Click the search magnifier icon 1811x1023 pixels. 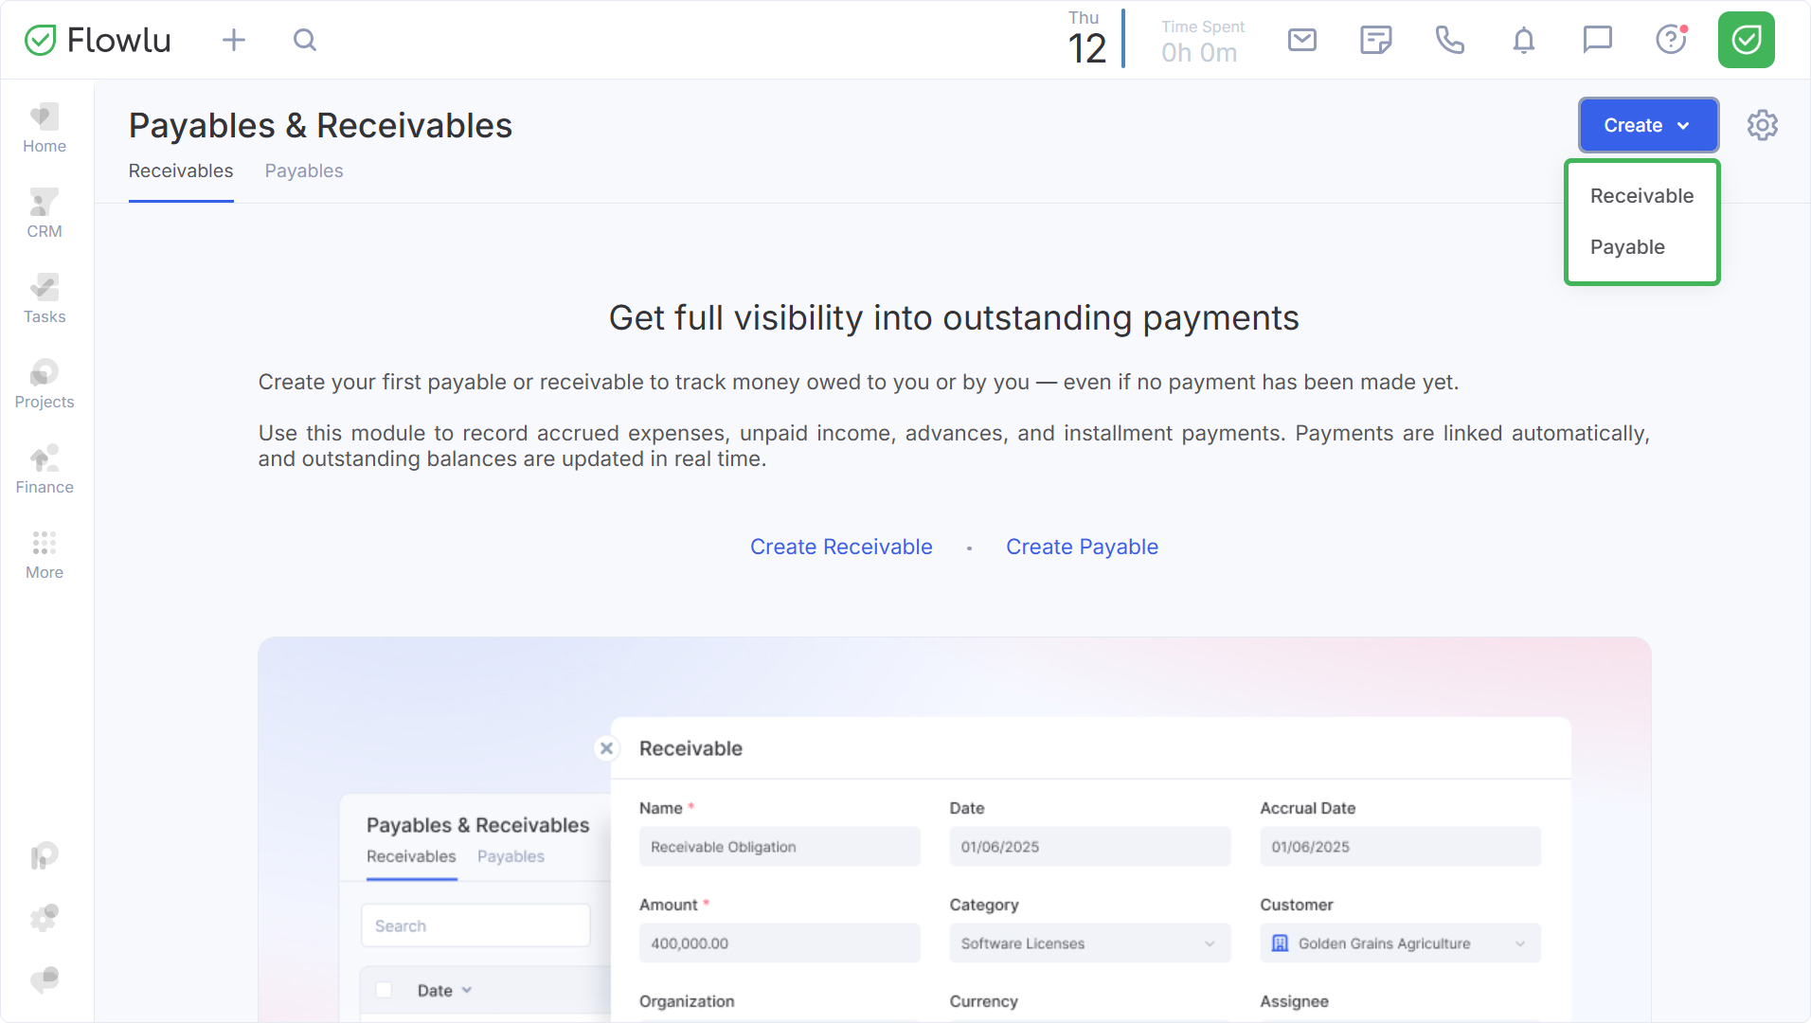(304, 40)
